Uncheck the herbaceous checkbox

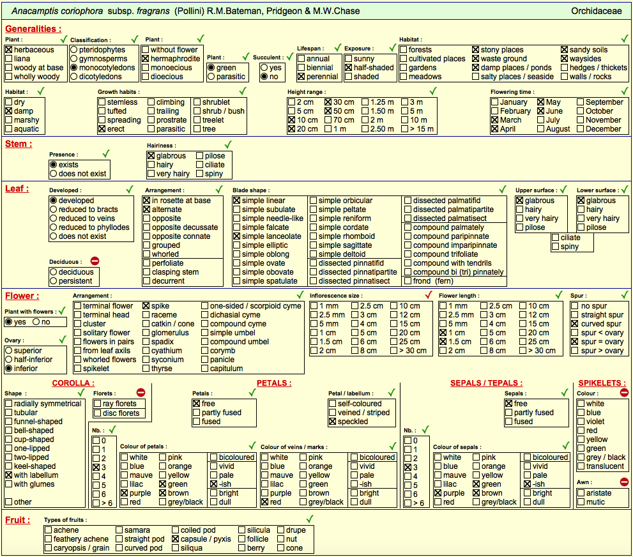8,50
